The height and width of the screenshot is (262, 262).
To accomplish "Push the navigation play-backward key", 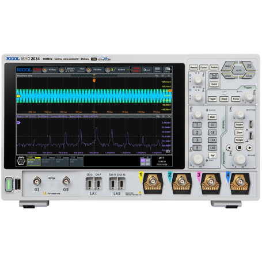I will (229, 148).
